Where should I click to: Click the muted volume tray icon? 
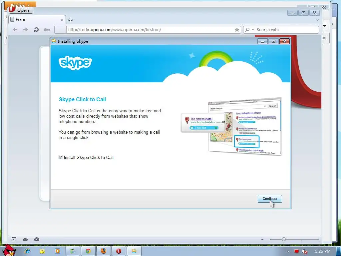(x=305, y=251)
